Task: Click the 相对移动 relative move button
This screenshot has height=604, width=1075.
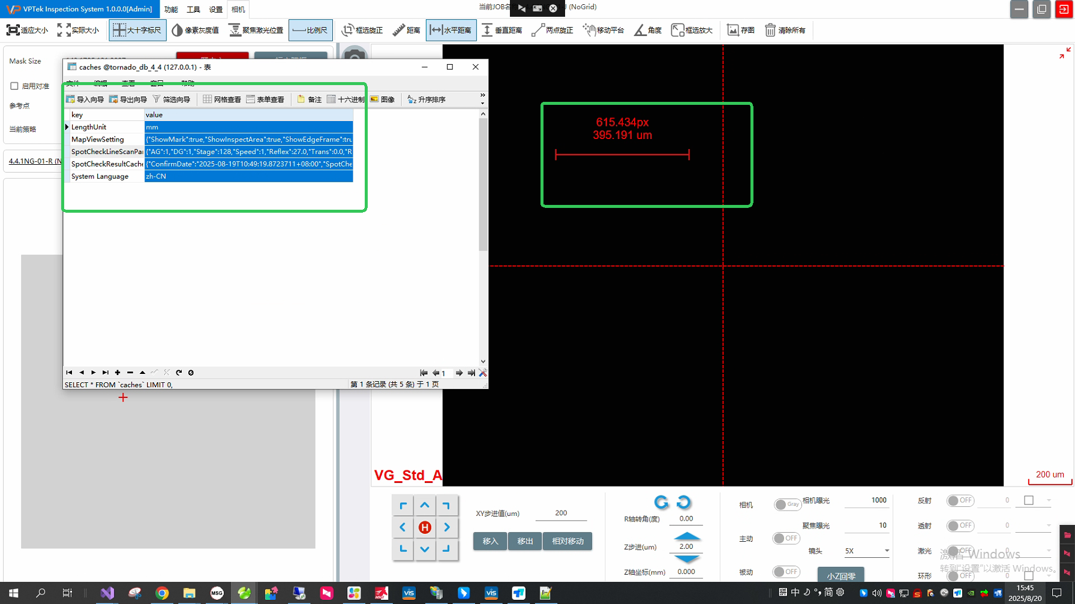Action: (x=567, y=541)
